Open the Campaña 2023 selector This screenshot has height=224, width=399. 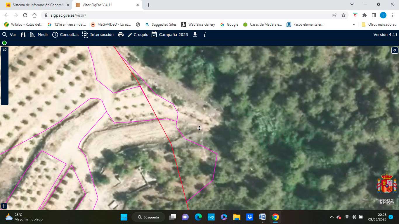[x=170, y=35]
